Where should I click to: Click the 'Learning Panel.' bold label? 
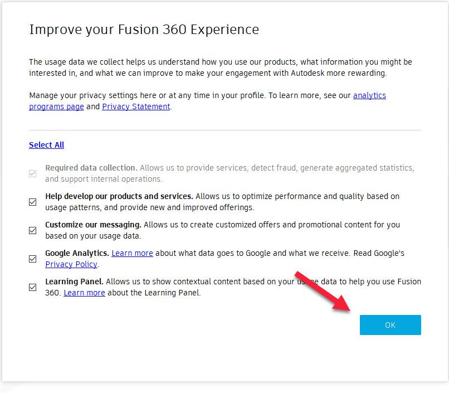75,282
